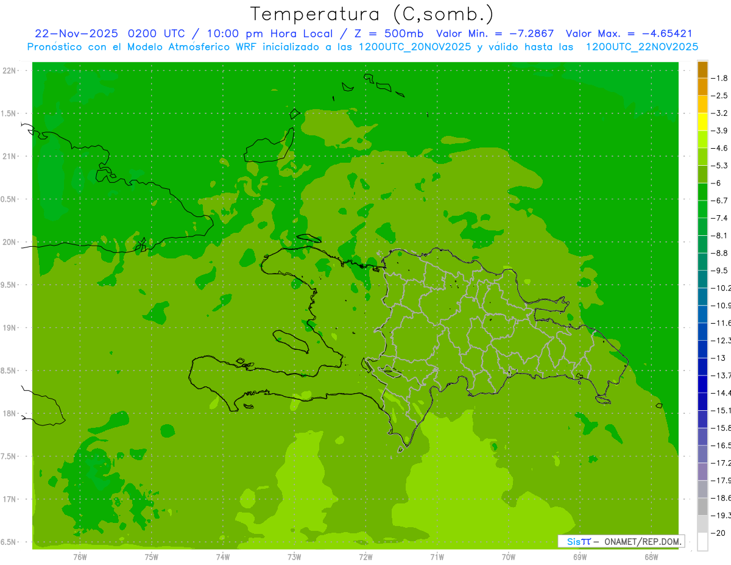Click the '19N' latitude label
Viewport: 731px width, 565px height.
[x=10, y=328]
